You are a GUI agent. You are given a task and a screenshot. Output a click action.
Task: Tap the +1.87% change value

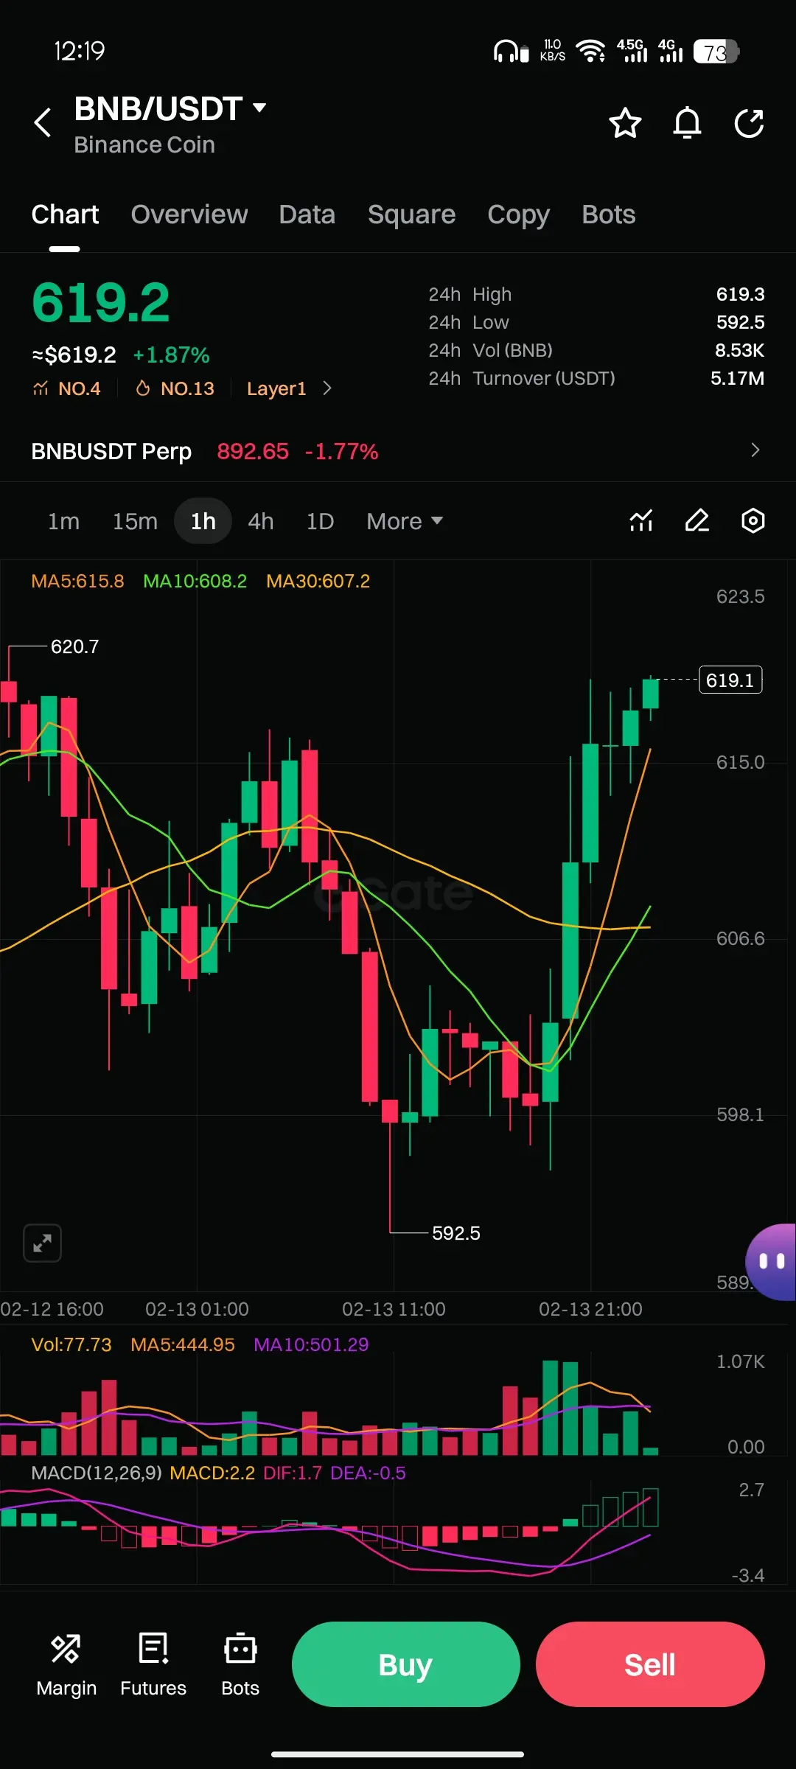point(171,355)
